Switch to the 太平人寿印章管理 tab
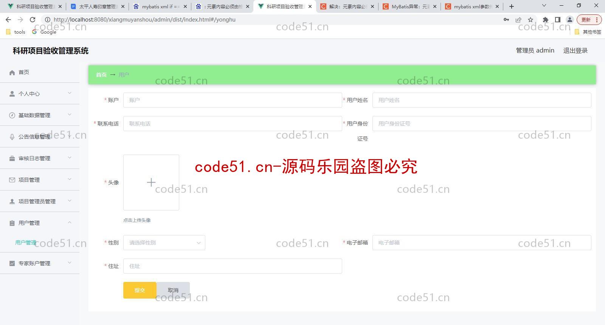This screenshot has height=325, width=605. [97, 6]
